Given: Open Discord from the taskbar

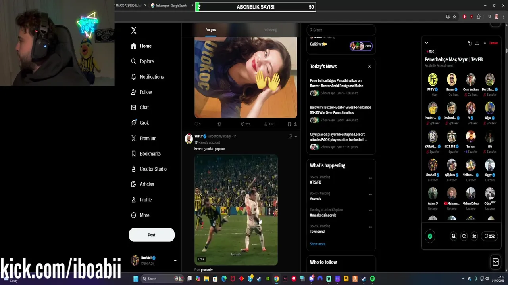Looking at the screenshot, I should pyautogui.click(x=311, y=279).
